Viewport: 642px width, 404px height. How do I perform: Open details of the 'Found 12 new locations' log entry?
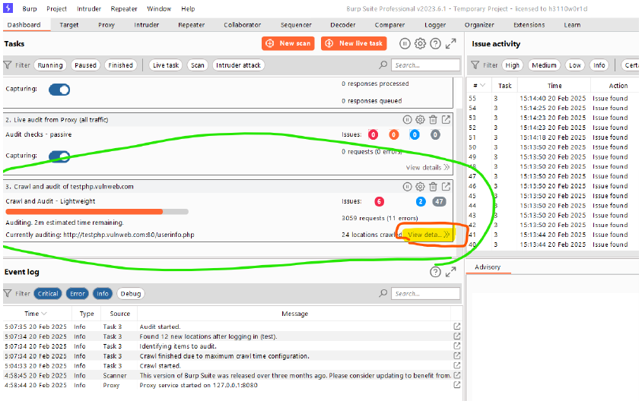coord(457,336)
